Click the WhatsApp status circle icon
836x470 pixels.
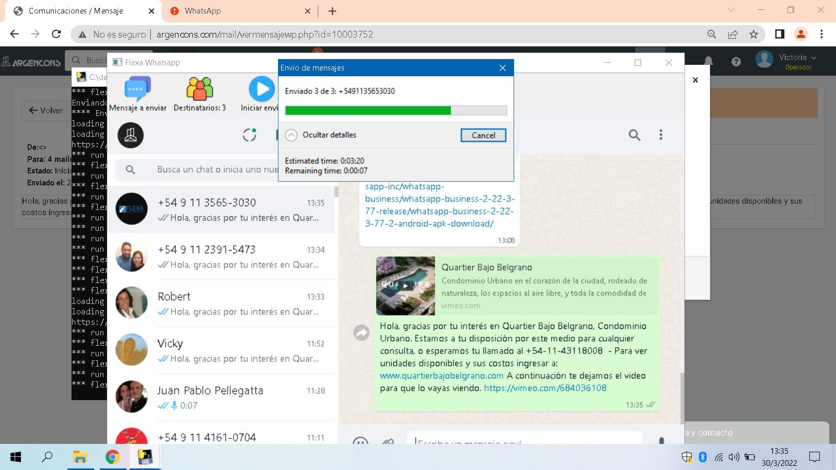point(250,135)
